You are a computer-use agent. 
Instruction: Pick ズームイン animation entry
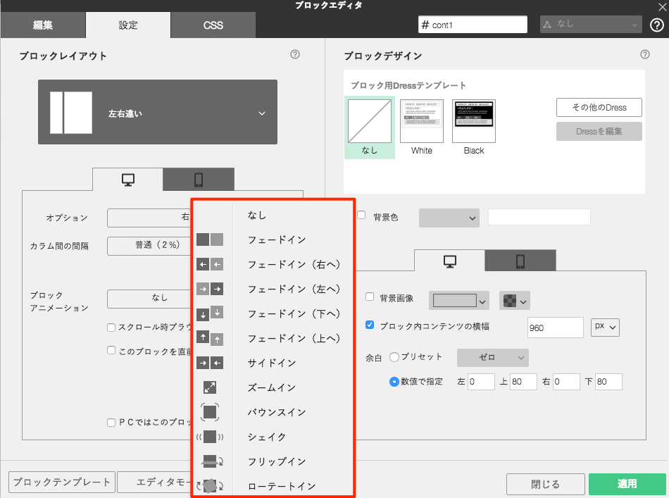272,387
